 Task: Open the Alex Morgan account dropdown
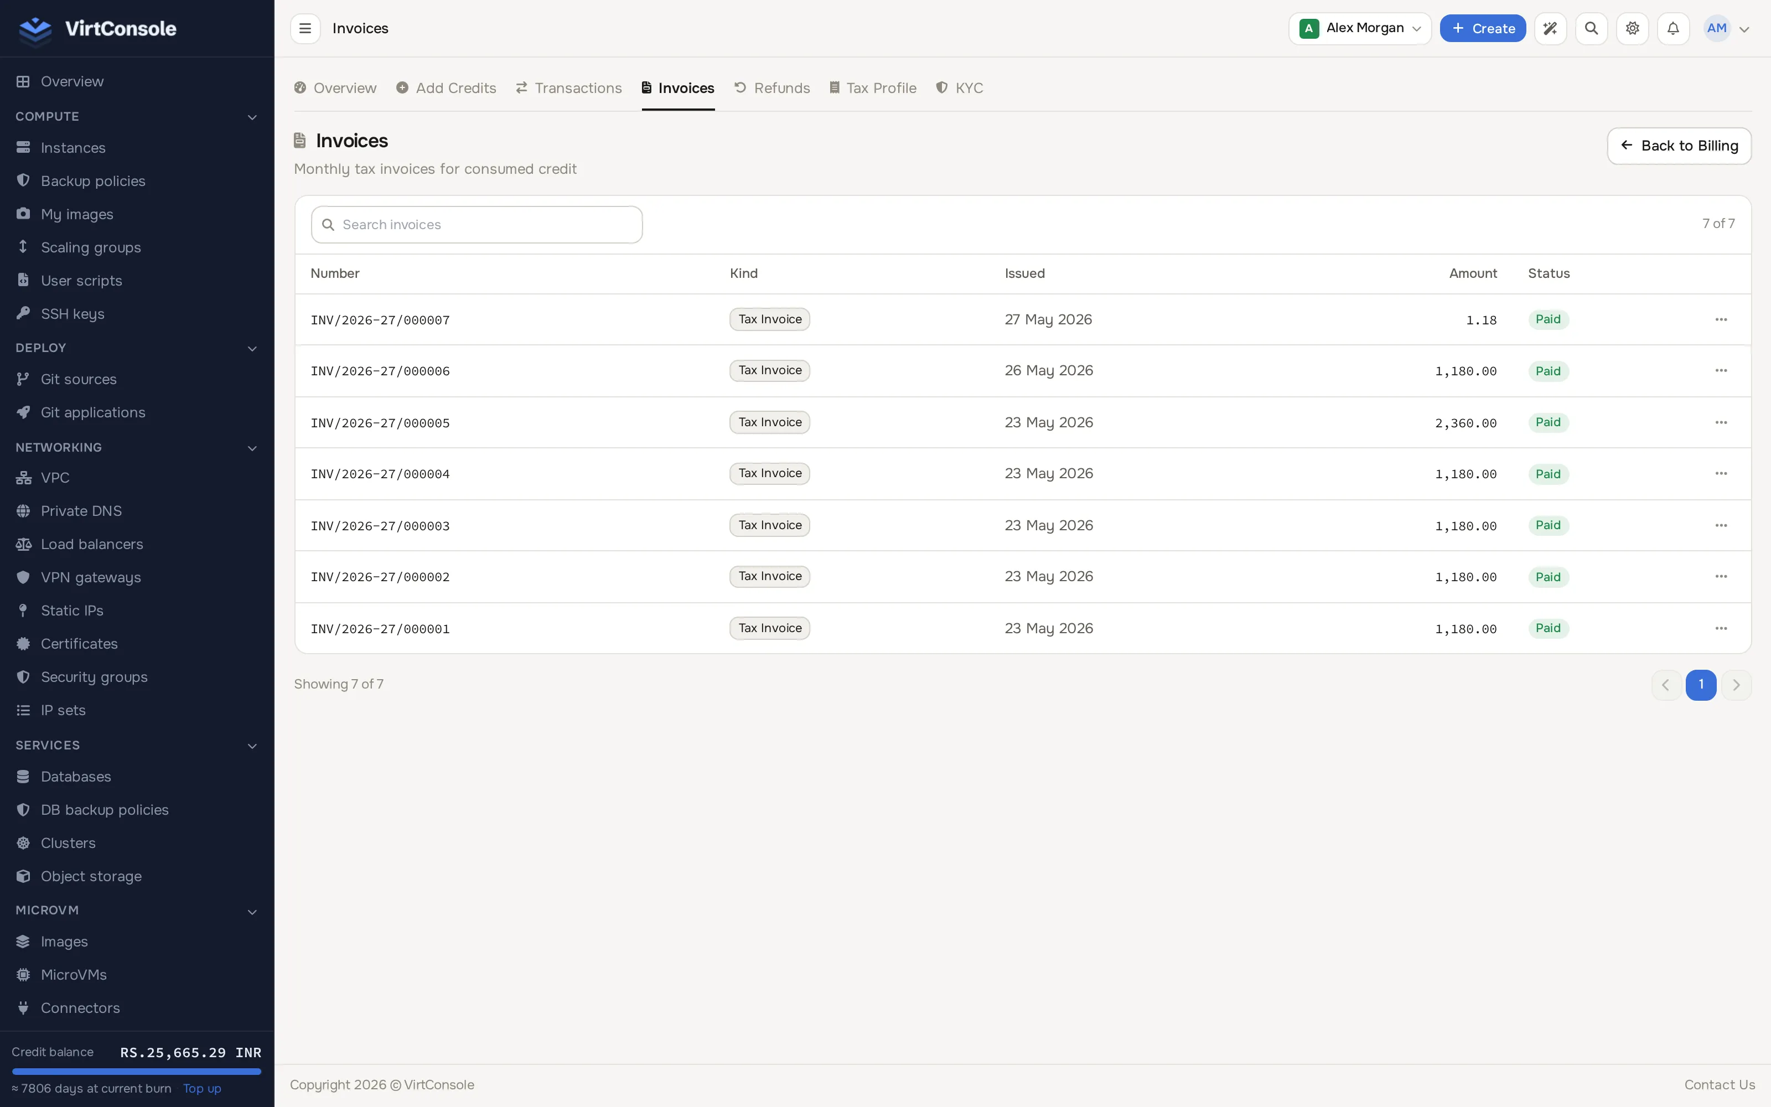[1360, 29]
